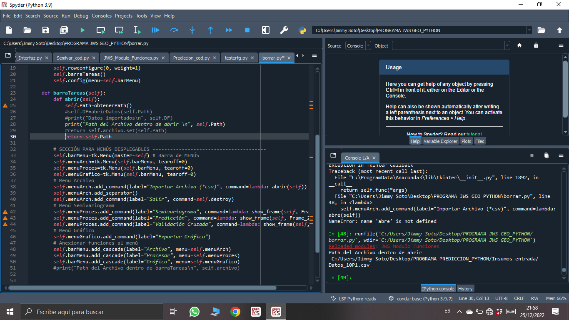Stop debugging with blue square icon
Viewport: 569px width, 320px height.
247,30
